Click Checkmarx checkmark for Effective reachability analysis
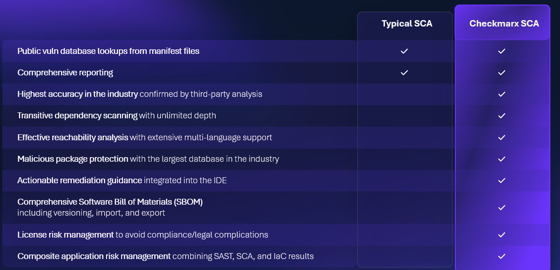The width and height of the screenshot is (560, 270). coord(501,137)
